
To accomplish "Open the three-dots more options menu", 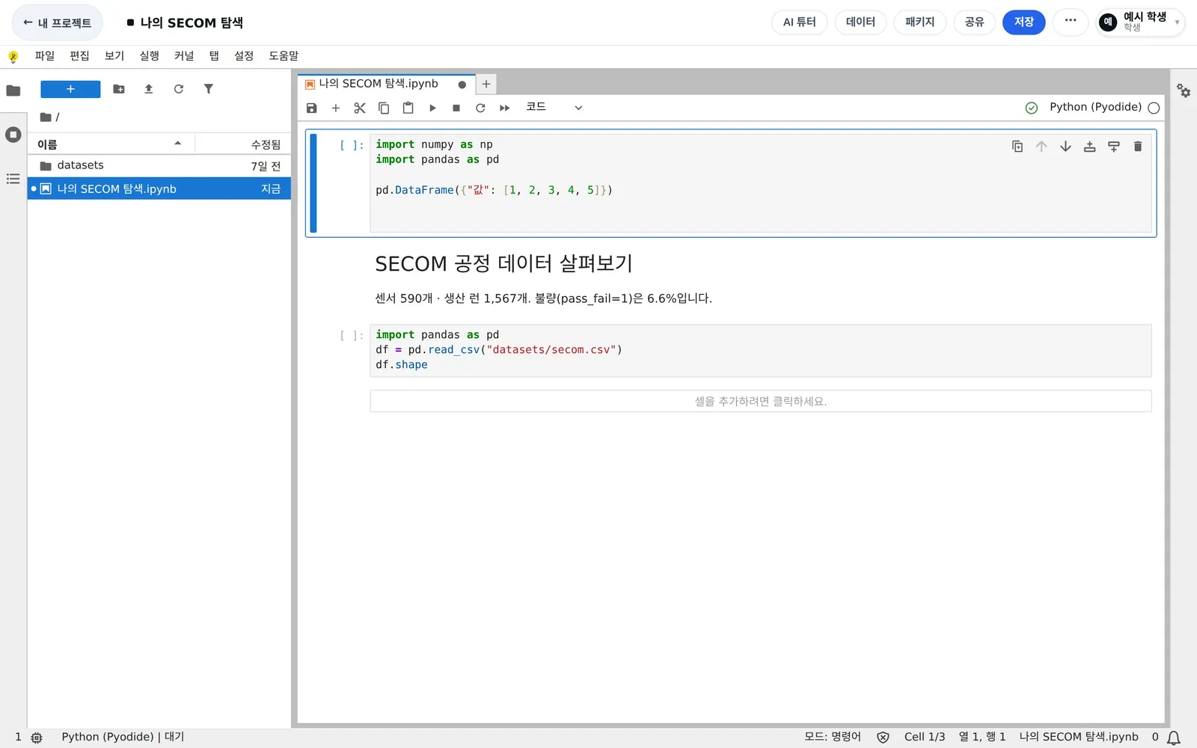I will [1071, 22].
